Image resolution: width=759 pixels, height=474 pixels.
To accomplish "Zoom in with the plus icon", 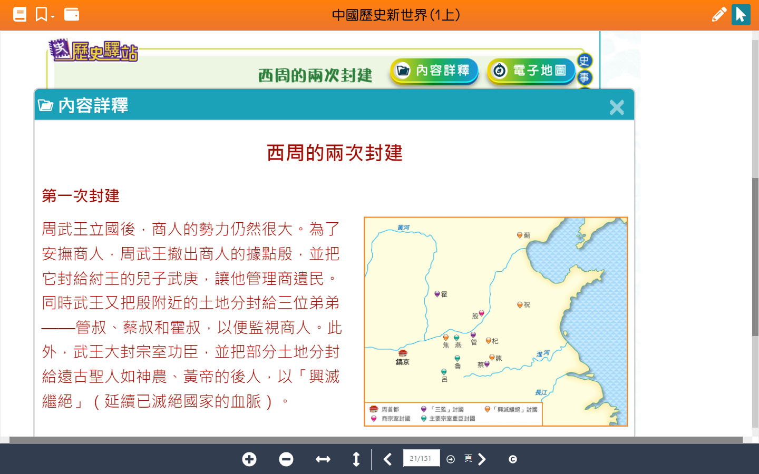I will pyautogui.click(x=249, y=459).
